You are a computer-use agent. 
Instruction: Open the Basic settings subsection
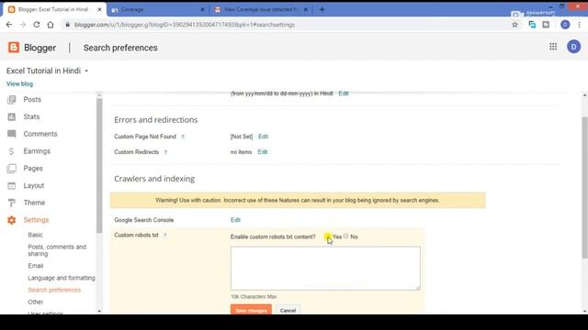tap(35, 235)
